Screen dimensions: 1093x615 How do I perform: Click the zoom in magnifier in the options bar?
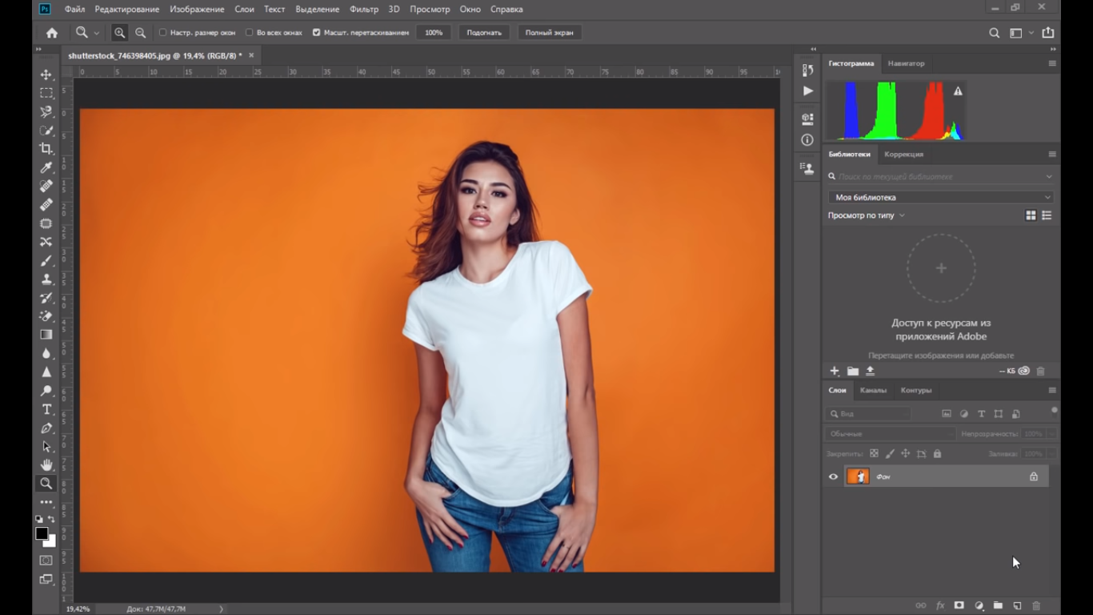119,33
